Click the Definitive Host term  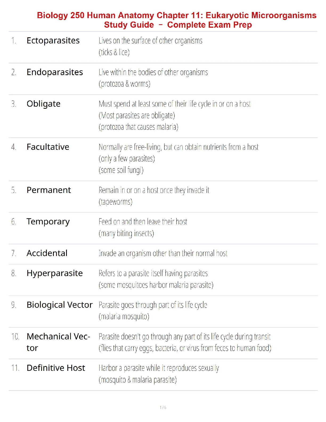point(56,368)
